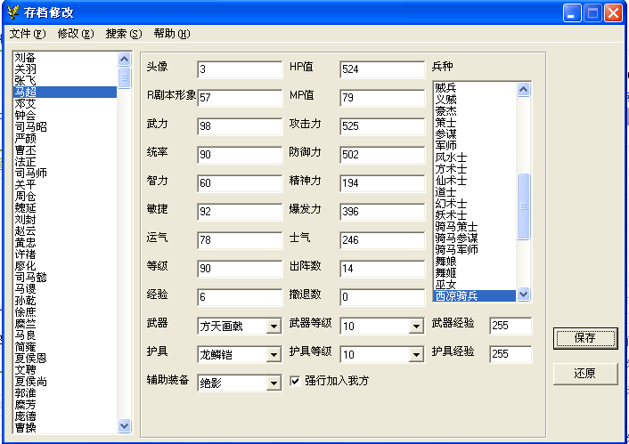
Task: Click the 防御力 input field
Action: coord(382,155)
